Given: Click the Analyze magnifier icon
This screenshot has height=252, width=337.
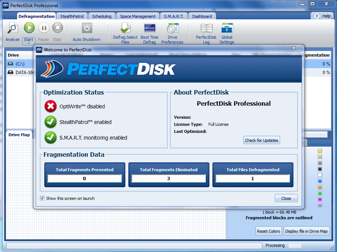Looking at the screenshot, I should point(13,28).
